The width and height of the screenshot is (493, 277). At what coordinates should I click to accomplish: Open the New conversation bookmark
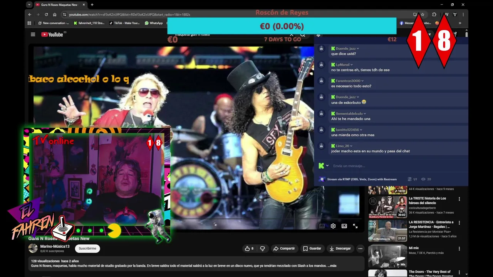coord(54,23)
